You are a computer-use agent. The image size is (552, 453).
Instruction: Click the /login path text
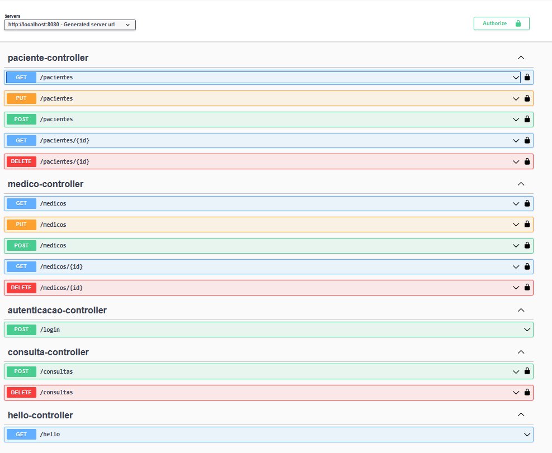50,330
